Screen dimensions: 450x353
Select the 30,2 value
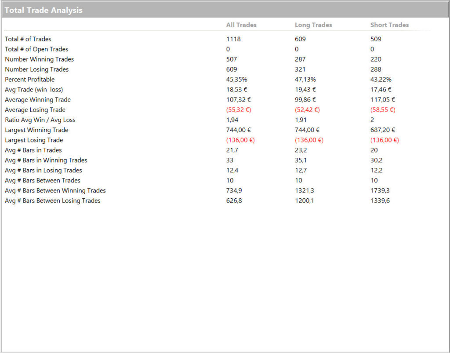[376, 160]
